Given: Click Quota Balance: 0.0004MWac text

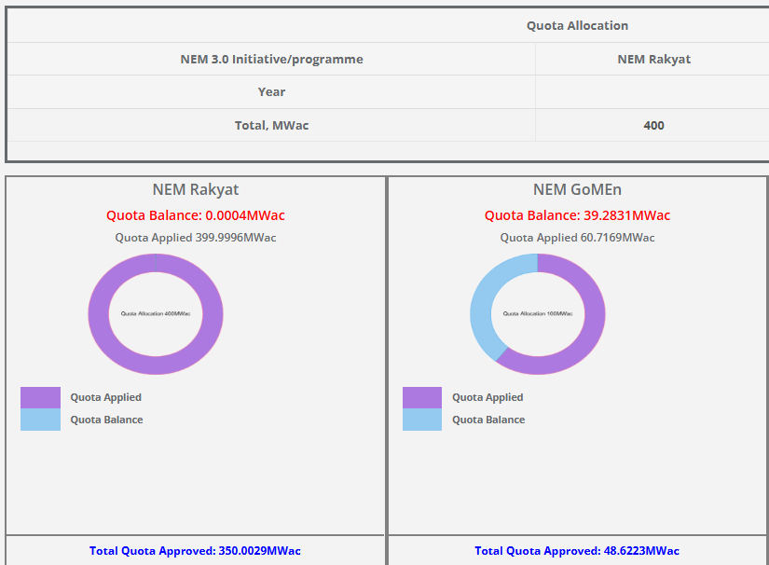Looking at the screenshot, I should tap(196, 215).
